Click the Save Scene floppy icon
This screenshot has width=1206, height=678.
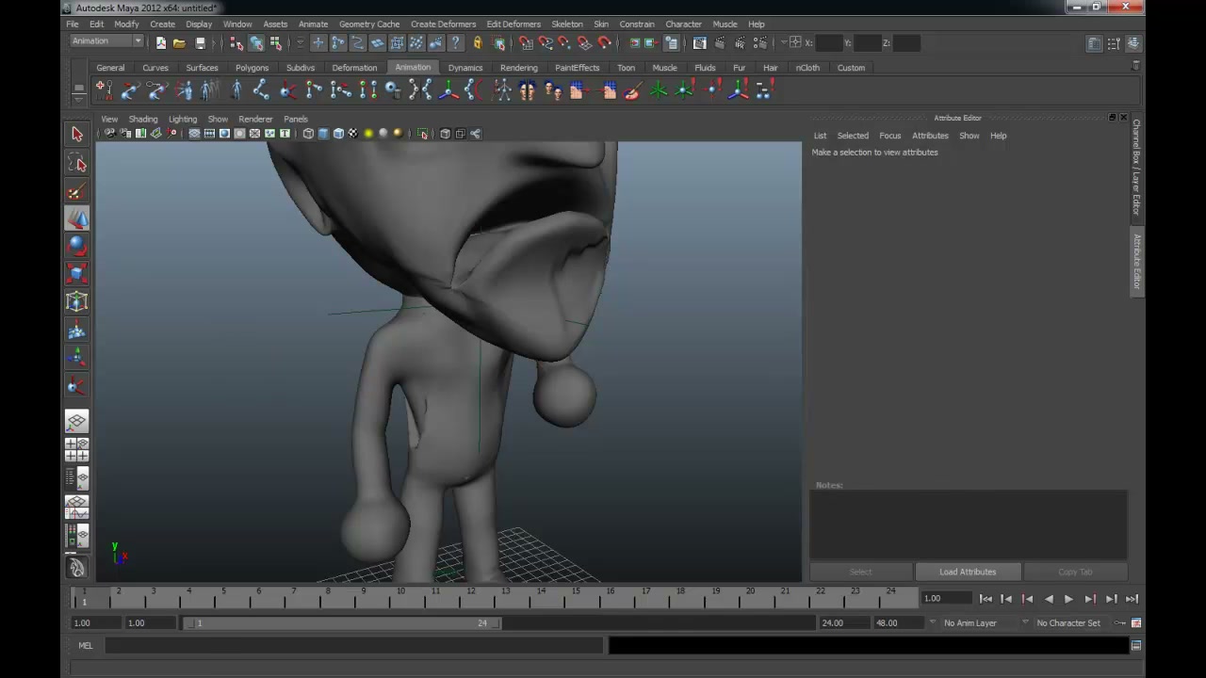tap(200, 42)
